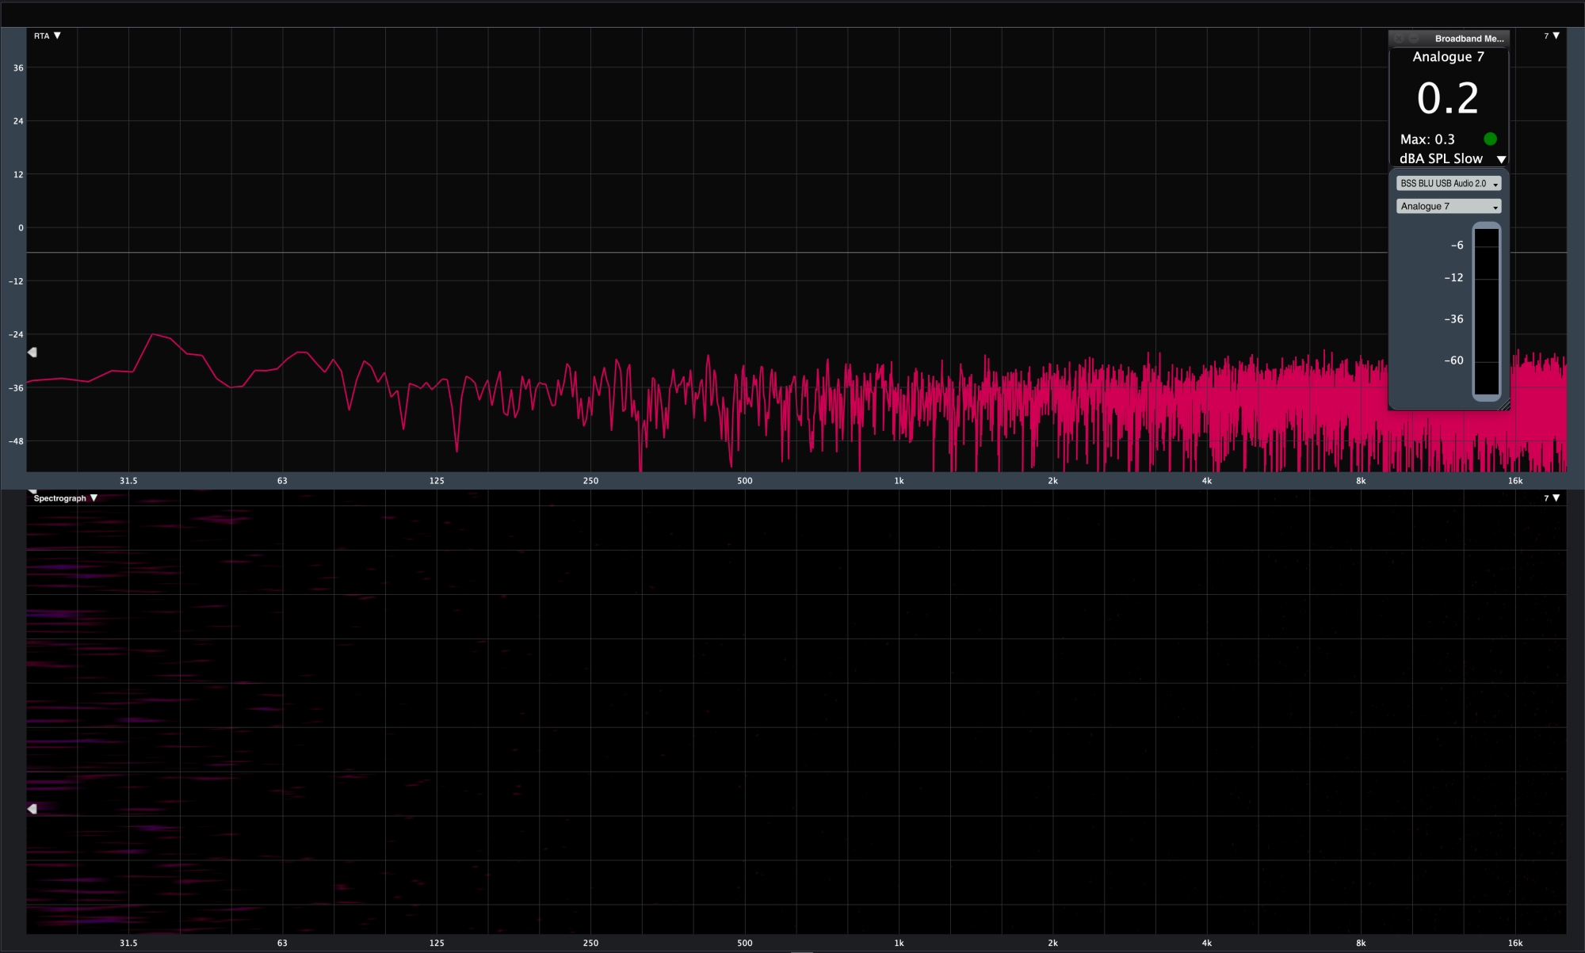Click the large 0.2 SPL readout
Image resolution: width=1585 pixels, height=953 pixels.
pyautogui.click(x=1448, y=98)
